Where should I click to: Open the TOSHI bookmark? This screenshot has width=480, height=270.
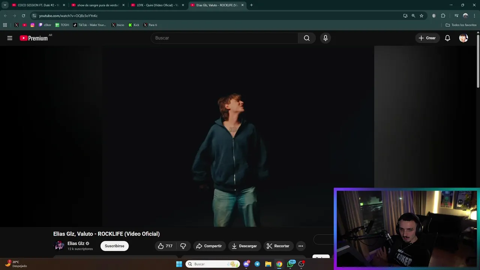coord(62,25)
